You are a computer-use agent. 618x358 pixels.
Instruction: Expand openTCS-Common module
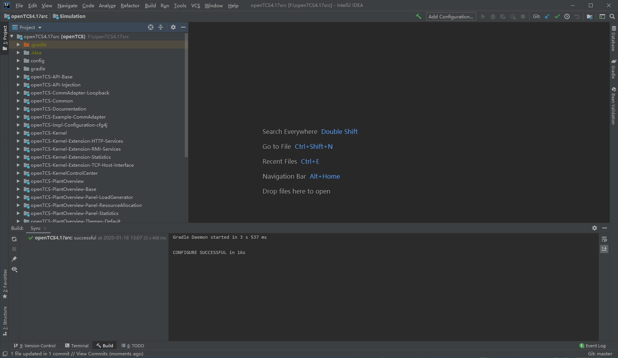[x=18, y=101]
